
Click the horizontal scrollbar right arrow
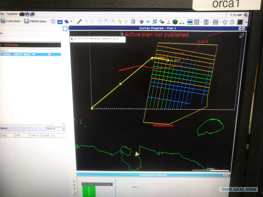(x=63, y=124)
